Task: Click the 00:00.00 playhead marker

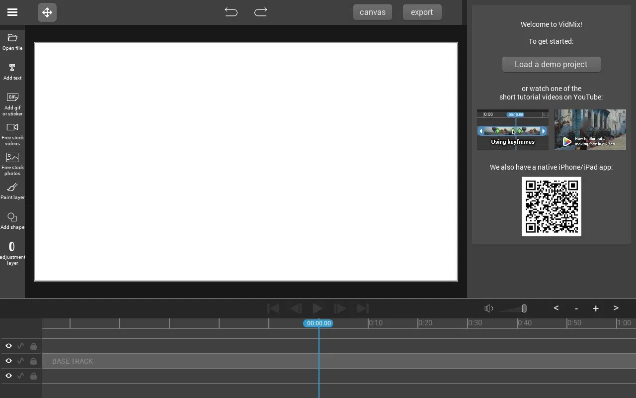Action: click(318, 323)
